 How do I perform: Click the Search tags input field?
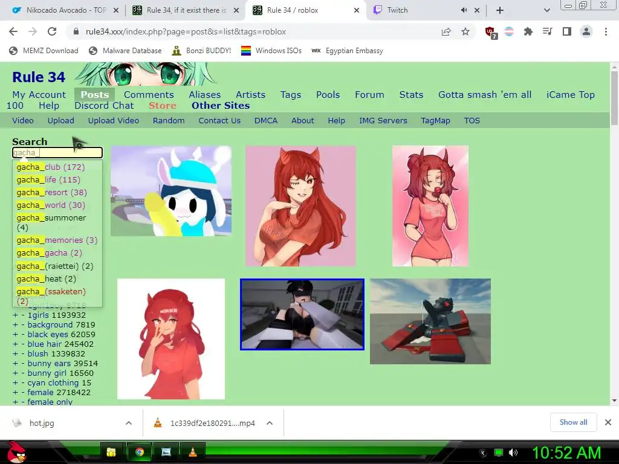(x=57, y=153)
